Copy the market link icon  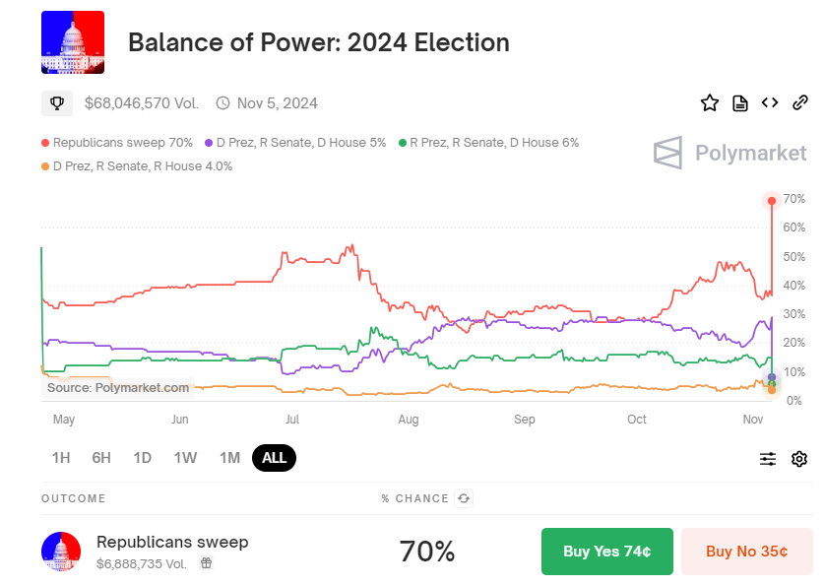point(800,102)
